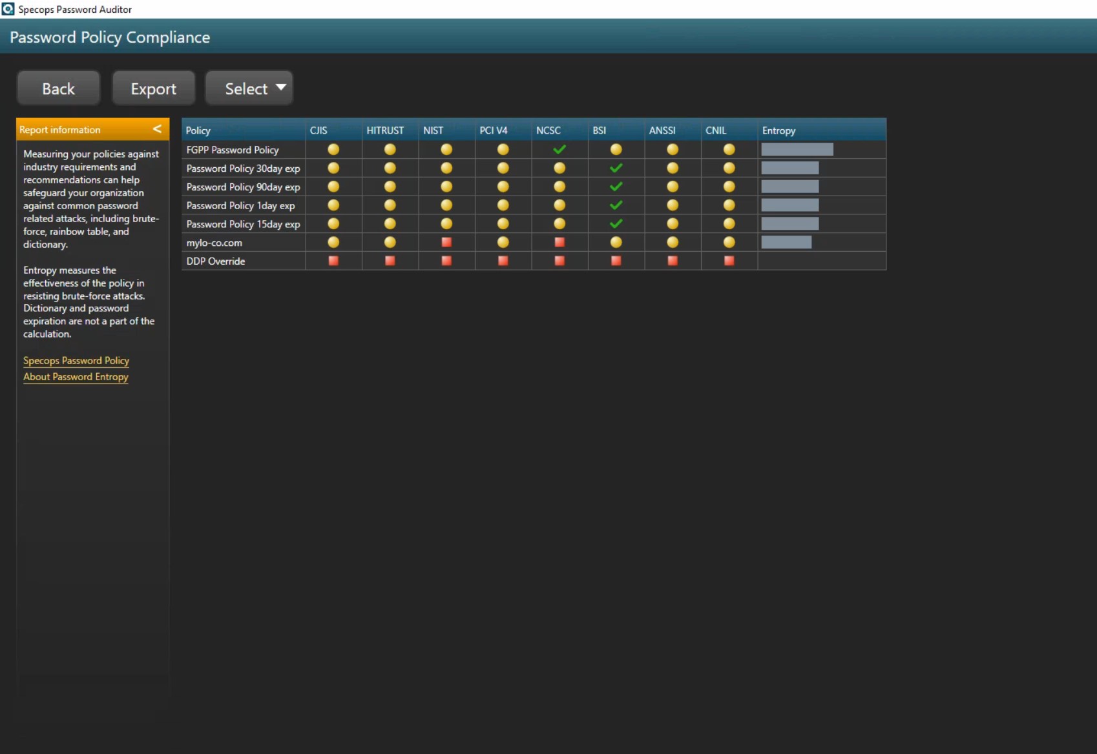The image size is (1097, 754).
Task: Click the red NIST square for mylo-co.com
Action: 446,242
